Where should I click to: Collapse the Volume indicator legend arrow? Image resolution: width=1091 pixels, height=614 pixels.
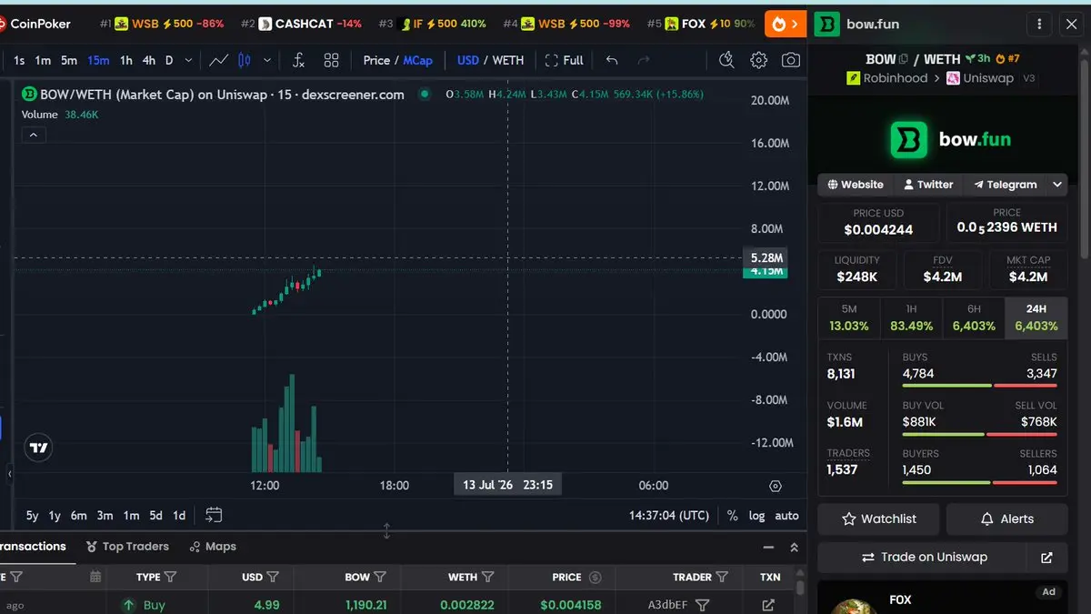point(33,135)
